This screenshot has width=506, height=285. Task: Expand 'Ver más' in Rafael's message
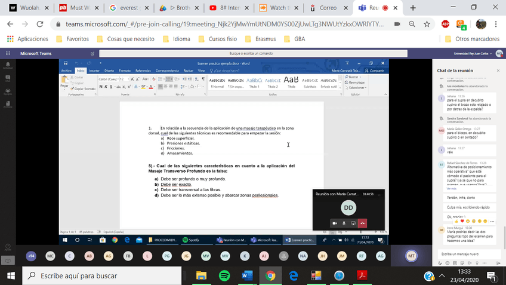(452, 188)
